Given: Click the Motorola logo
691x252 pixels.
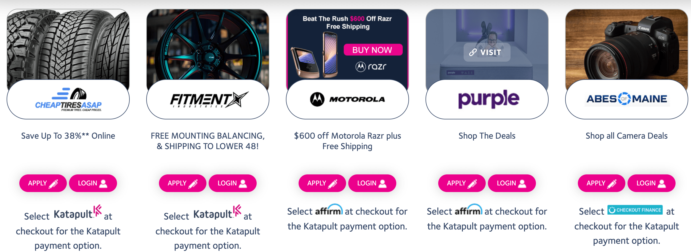Looking at the screenshot, I should click(x=348, y=100).
